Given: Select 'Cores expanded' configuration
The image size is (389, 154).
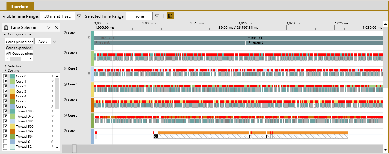Looking at the screenshot, I should click(x=19, y=48).
